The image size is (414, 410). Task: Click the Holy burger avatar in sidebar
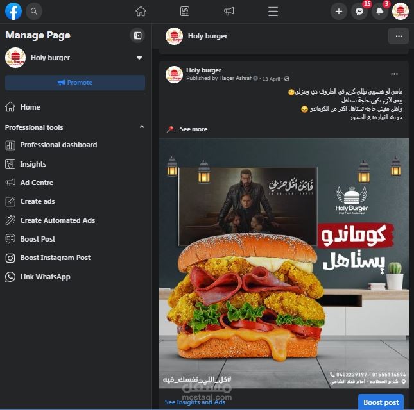click(x=15, y=58)
